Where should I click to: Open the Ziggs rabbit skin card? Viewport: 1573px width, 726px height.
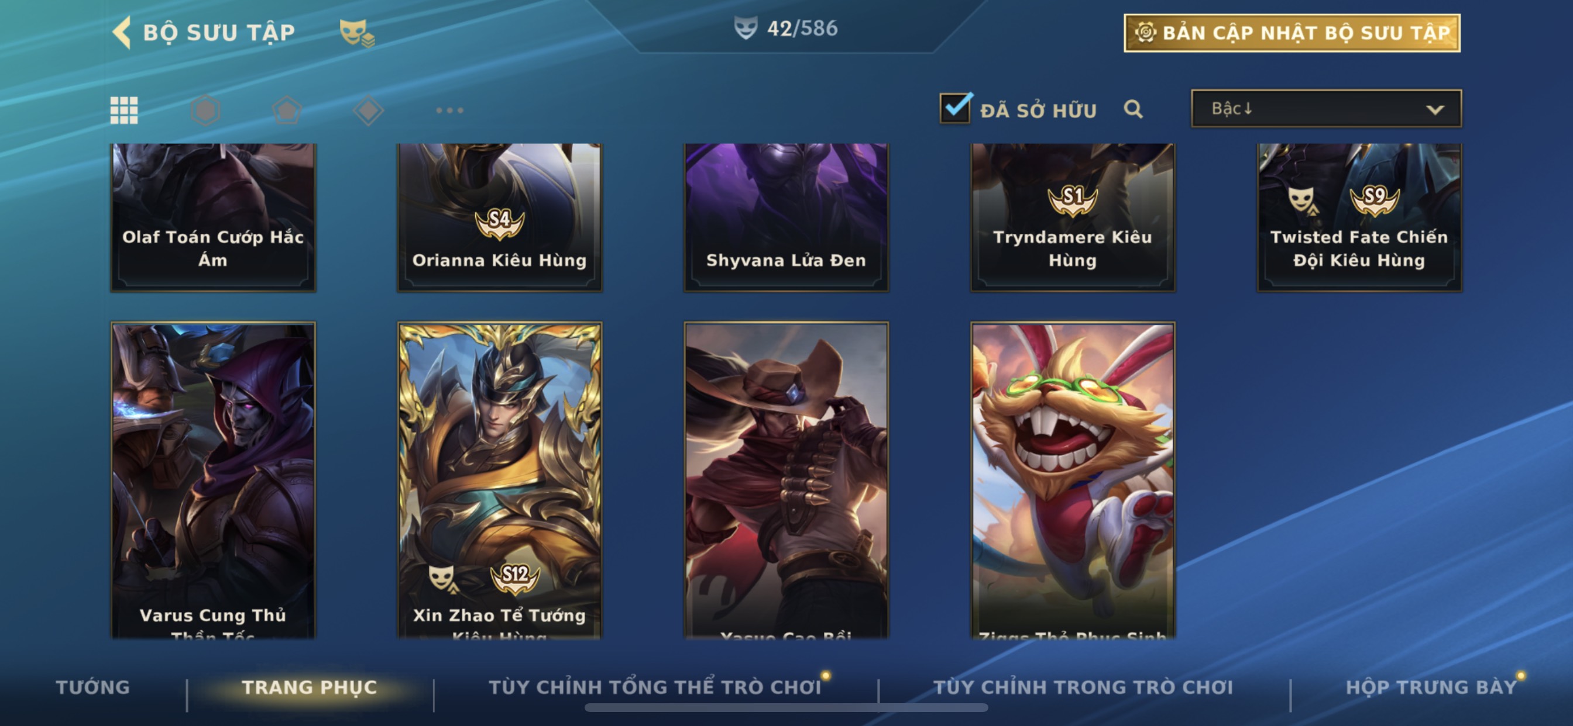coord(1073,480)
